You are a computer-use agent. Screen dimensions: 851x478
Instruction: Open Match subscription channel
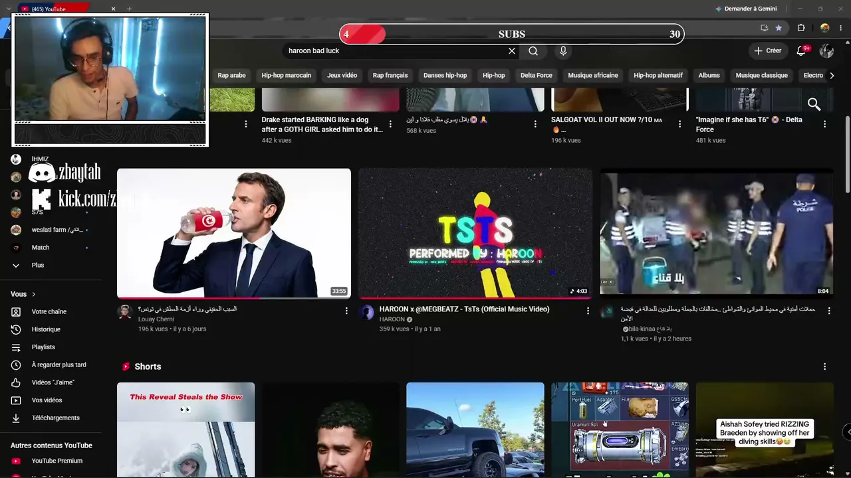tap(41, 248)
